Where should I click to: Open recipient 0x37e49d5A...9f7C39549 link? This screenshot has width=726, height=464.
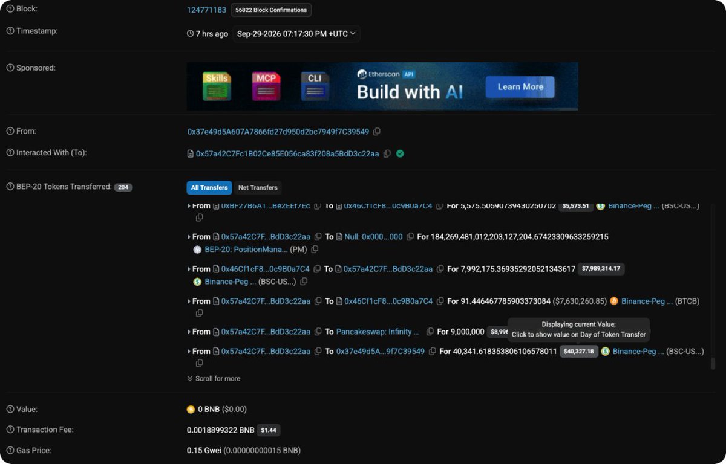point(381,351)
